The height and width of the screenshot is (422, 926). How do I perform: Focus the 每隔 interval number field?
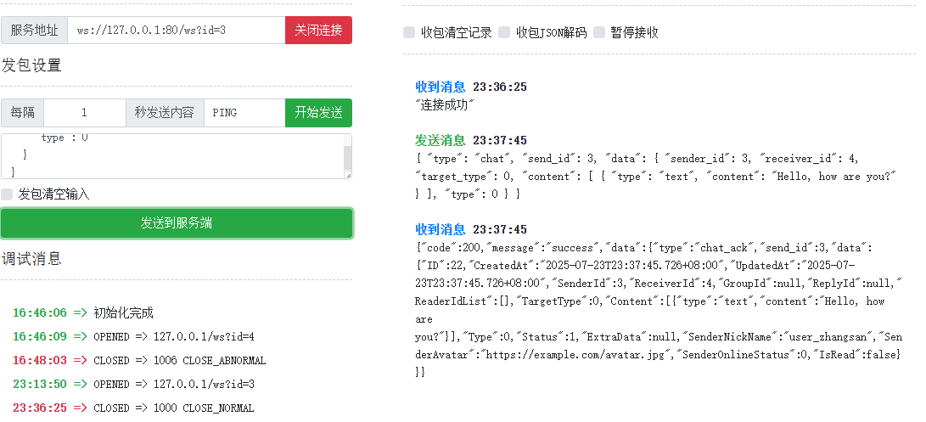tap(84, 113)
